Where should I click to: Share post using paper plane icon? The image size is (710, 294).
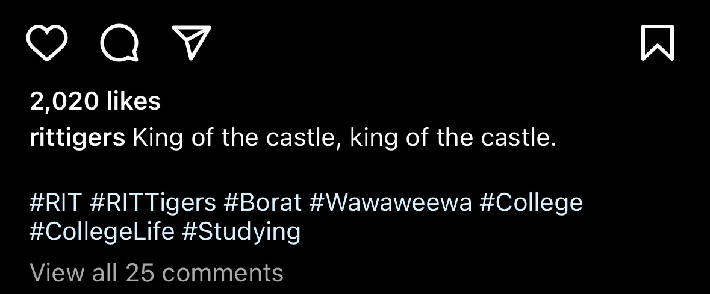(192, 42)
